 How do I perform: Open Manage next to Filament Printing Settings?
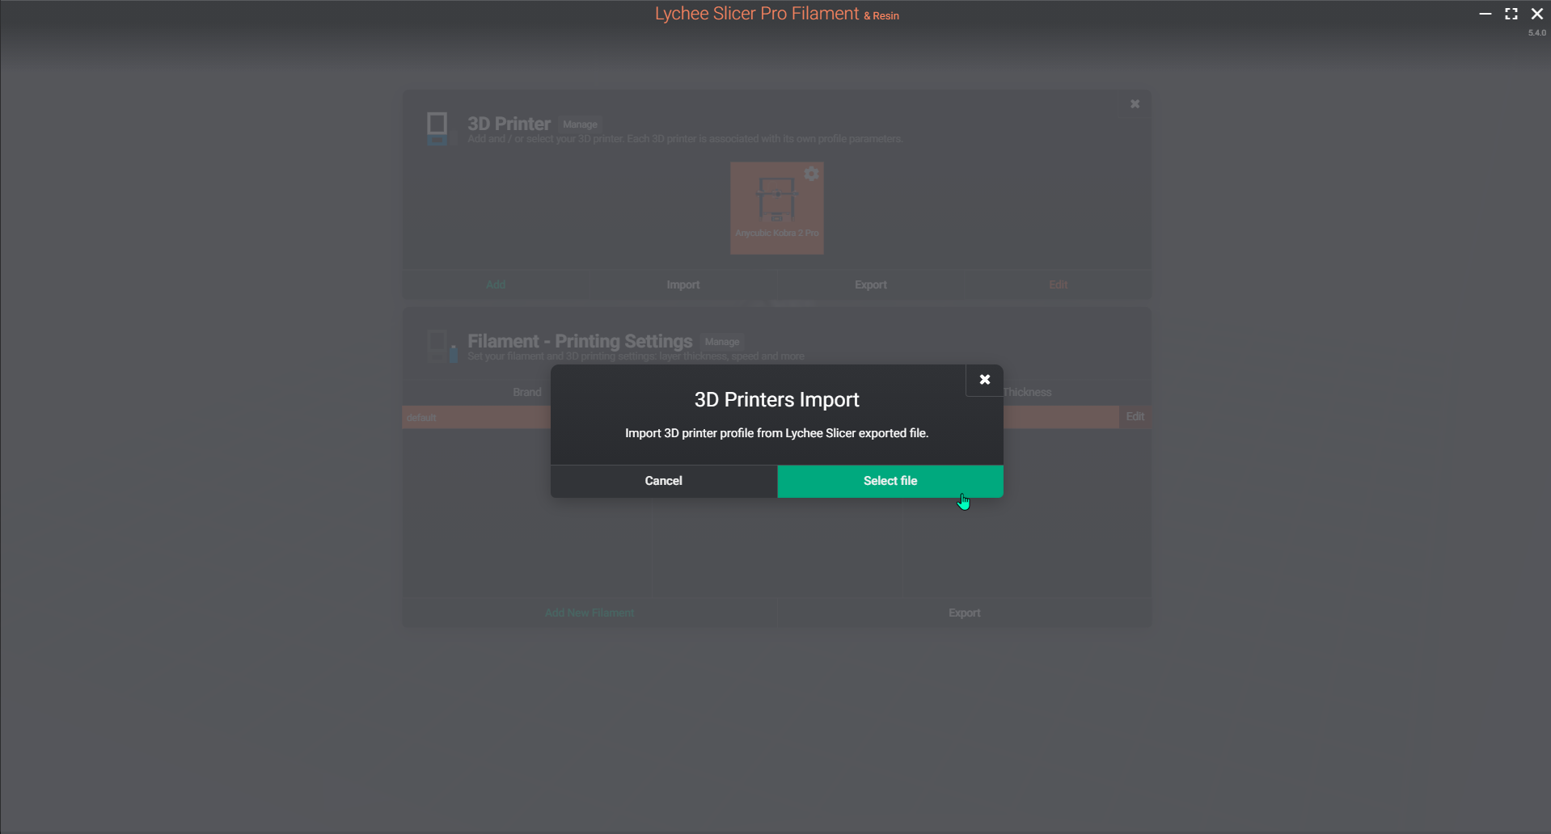click(x=721, y=341)
